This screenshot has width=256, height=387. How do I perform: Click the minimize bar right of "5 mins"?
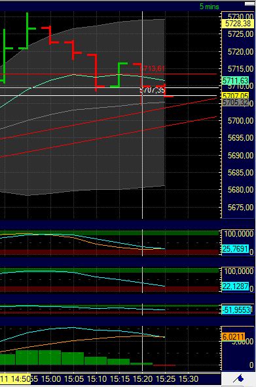click(249, 4)
